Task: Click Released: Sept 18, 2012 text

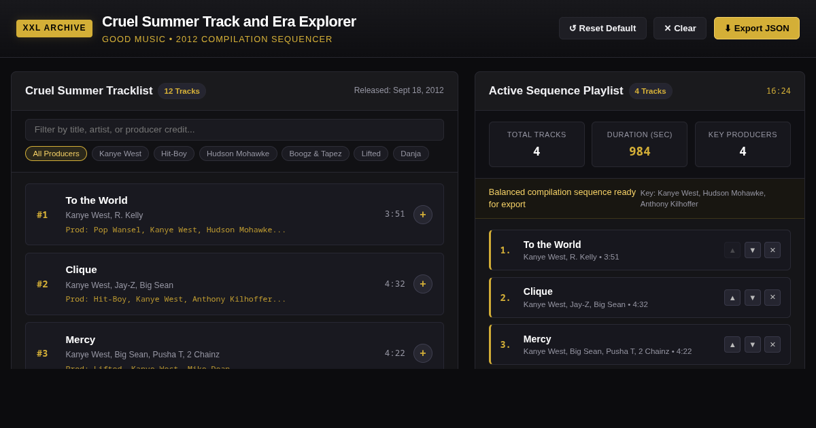Action: tap(398, 90)
